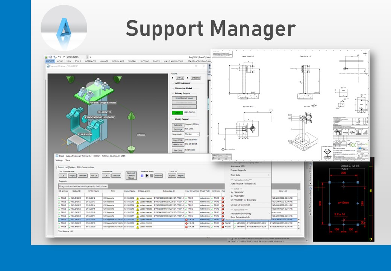Open the STRUCTURES module dropdown
391x271 pixels.
pos(87,57)
